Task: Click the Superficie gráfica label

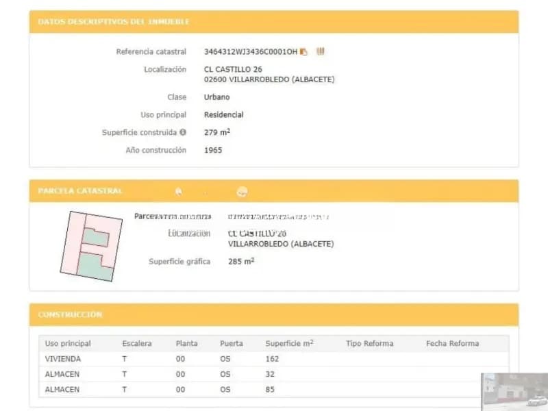Action: click(x=179, y=262)
